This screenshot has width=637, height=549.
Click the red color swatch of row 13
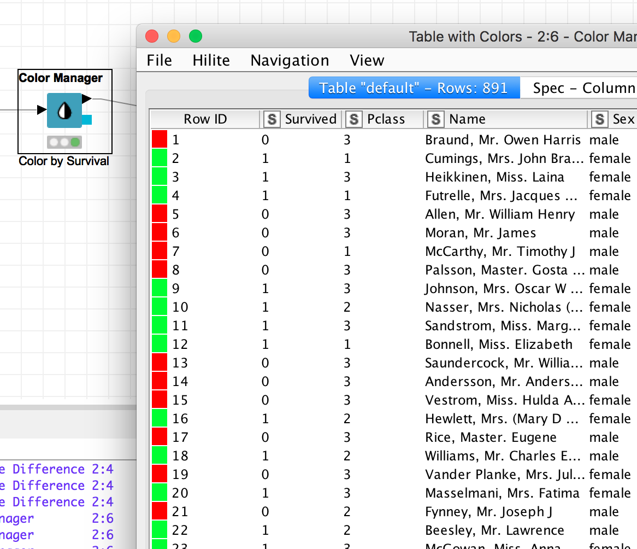point(160,363)
